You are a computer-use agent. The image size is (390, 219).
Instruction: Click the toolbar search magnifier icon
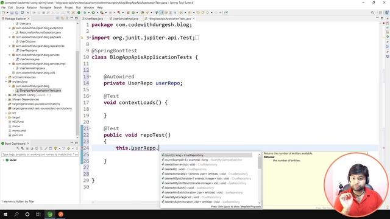tap(372, 13)
